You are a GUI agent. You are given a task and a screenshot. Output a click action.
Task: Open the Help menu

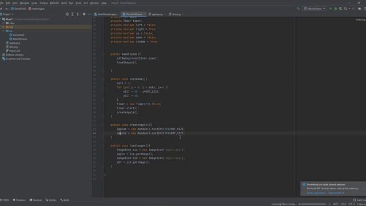click(104, 3)
